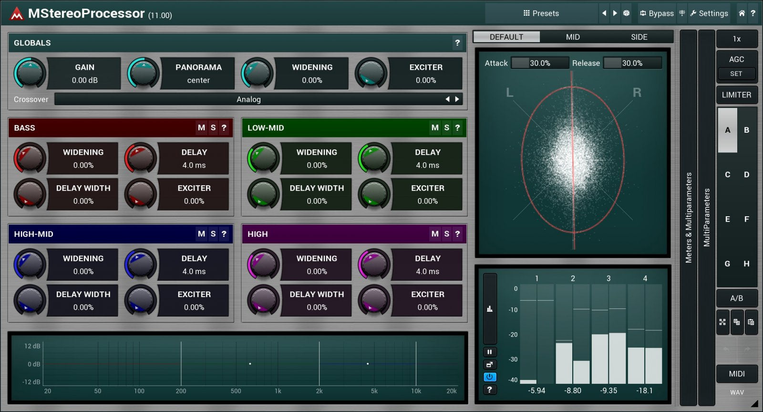Image resolution: width=763 pixels, height=412 pixels.
Task: Click the AGC button
Action: coord(737,59)
